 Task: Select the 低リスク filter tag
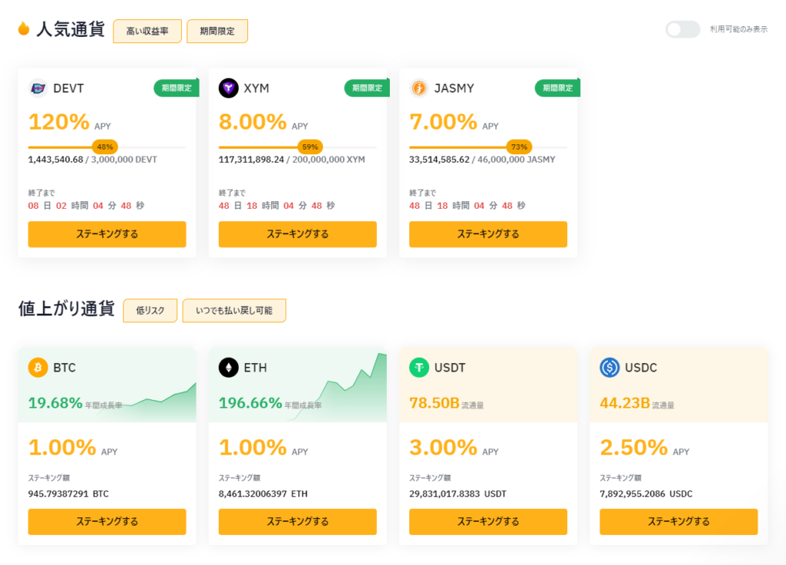pyautogui.click(x=150, y=310)
